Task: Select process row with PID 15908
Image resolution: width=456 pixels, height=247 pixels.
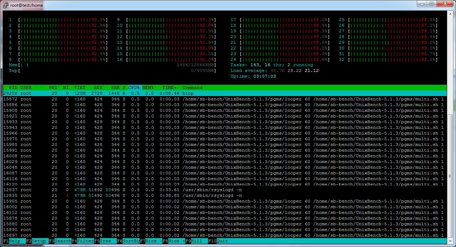Action: coord(224,110)
